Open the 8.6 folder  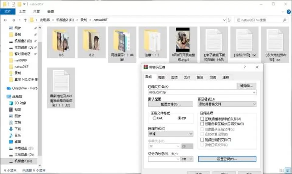[x=61, y=43]
